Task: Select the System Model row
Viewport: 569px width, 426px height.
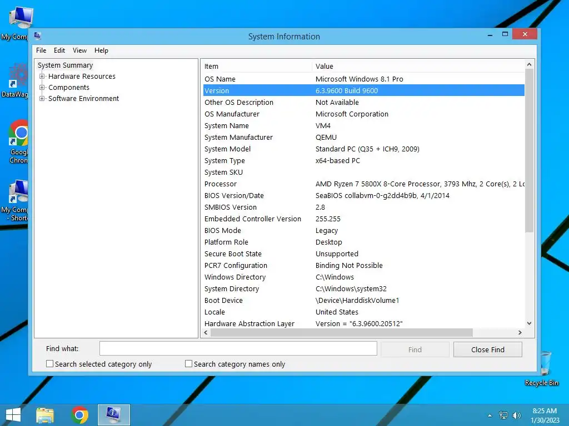Action: (363, 149)
